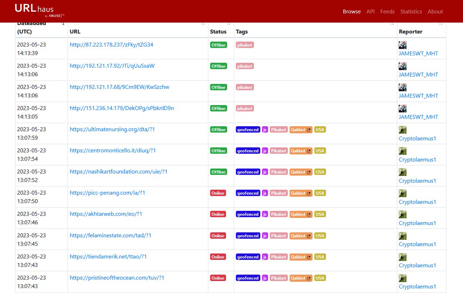Click Qakbot tag on nashikartfoundation.com row

click(301, 172)
